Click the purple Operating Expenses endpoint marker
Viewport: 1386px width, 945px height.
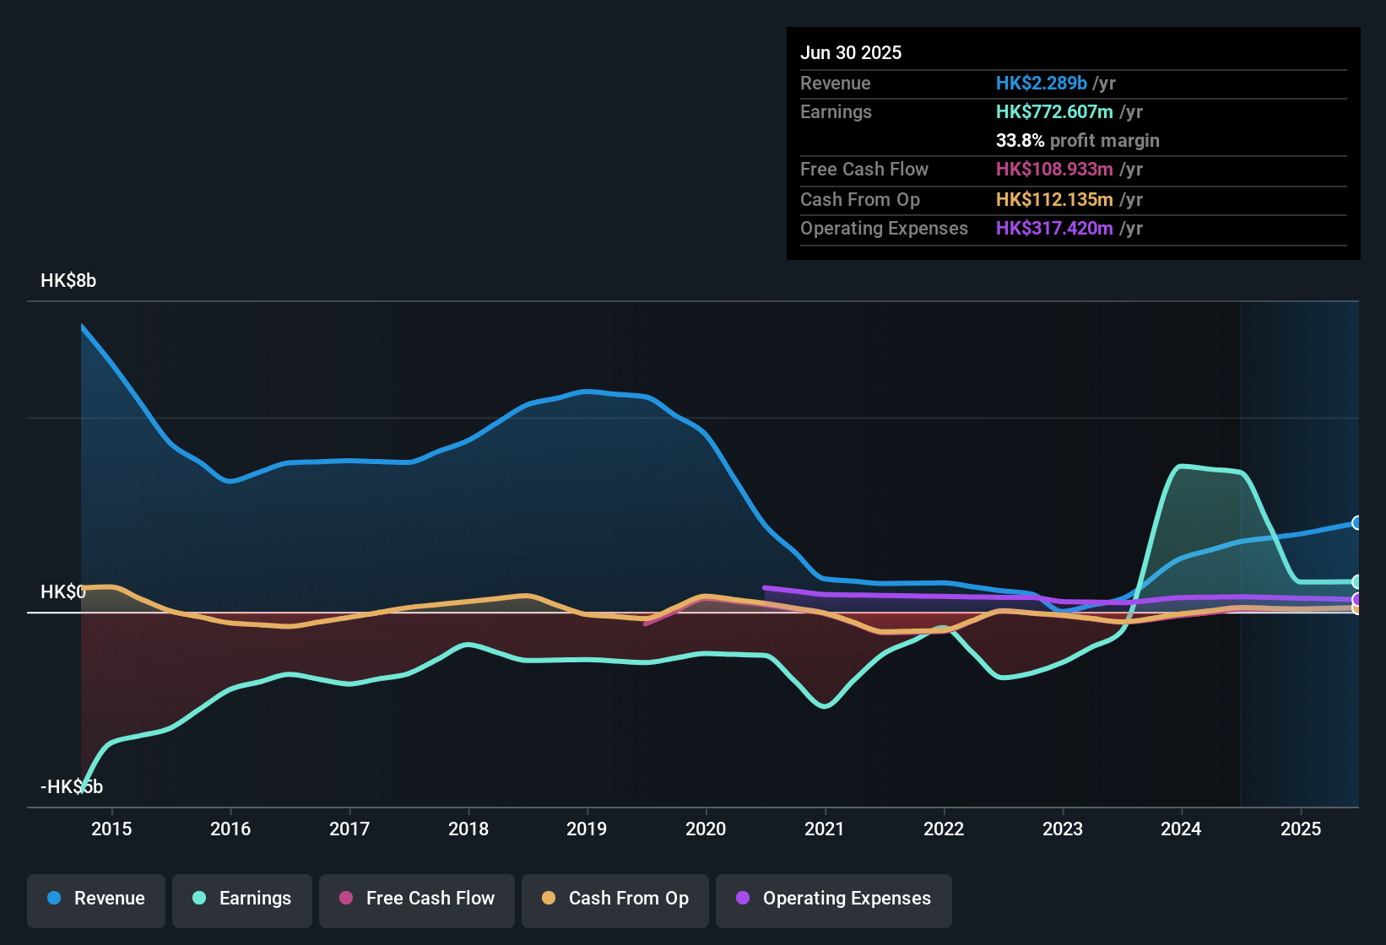(1356, 599)
